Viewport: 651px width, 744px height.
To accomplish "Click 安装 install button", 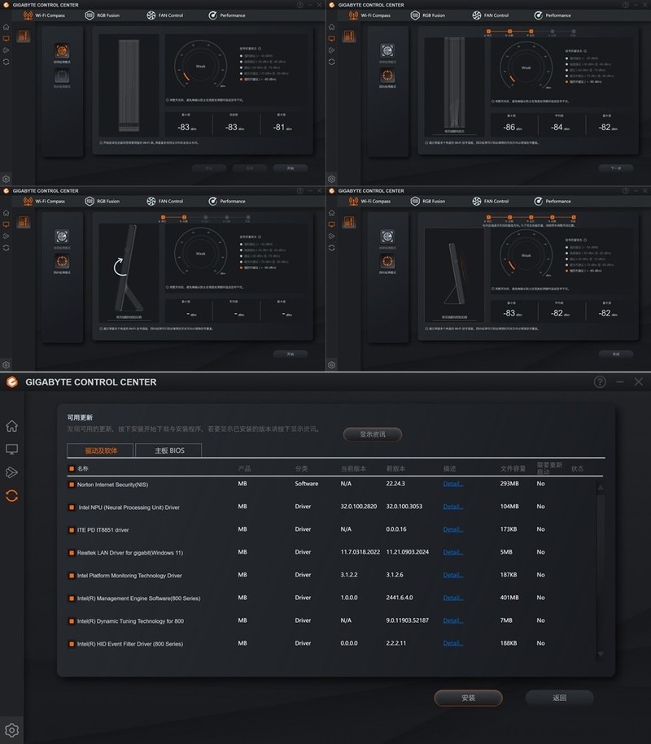I will click(468, 698).
